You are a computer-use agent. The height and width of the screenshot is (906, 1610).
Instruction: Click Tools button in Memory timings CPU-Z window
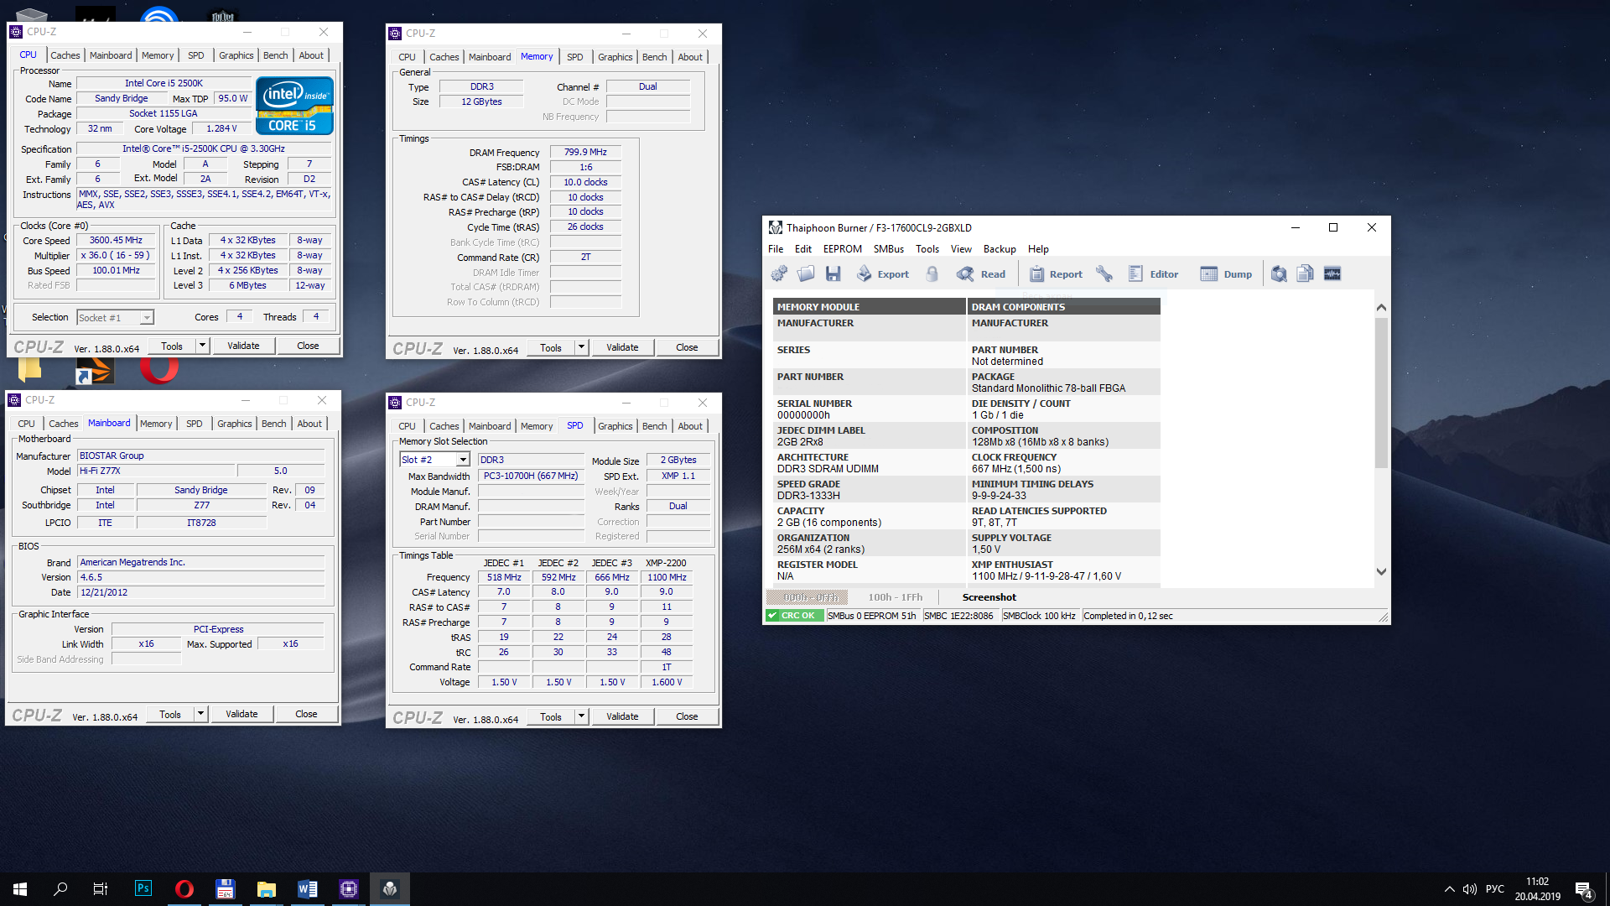551,347
